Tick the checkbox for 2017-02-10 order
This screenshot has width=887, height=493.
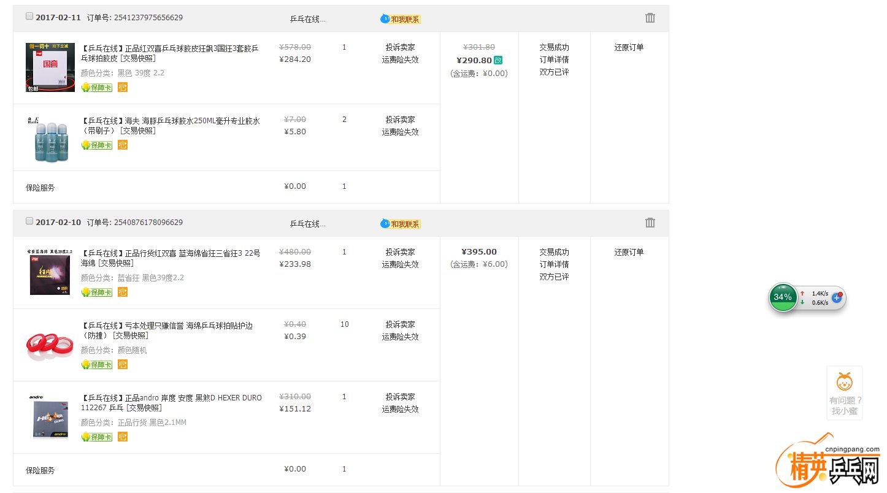29,221
